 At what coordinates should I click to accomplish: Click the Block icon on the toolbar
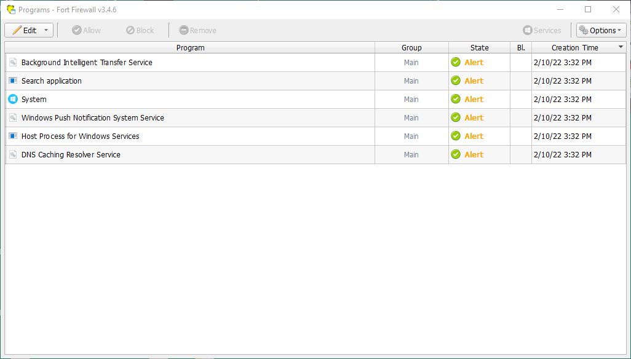tap(130, 30)
